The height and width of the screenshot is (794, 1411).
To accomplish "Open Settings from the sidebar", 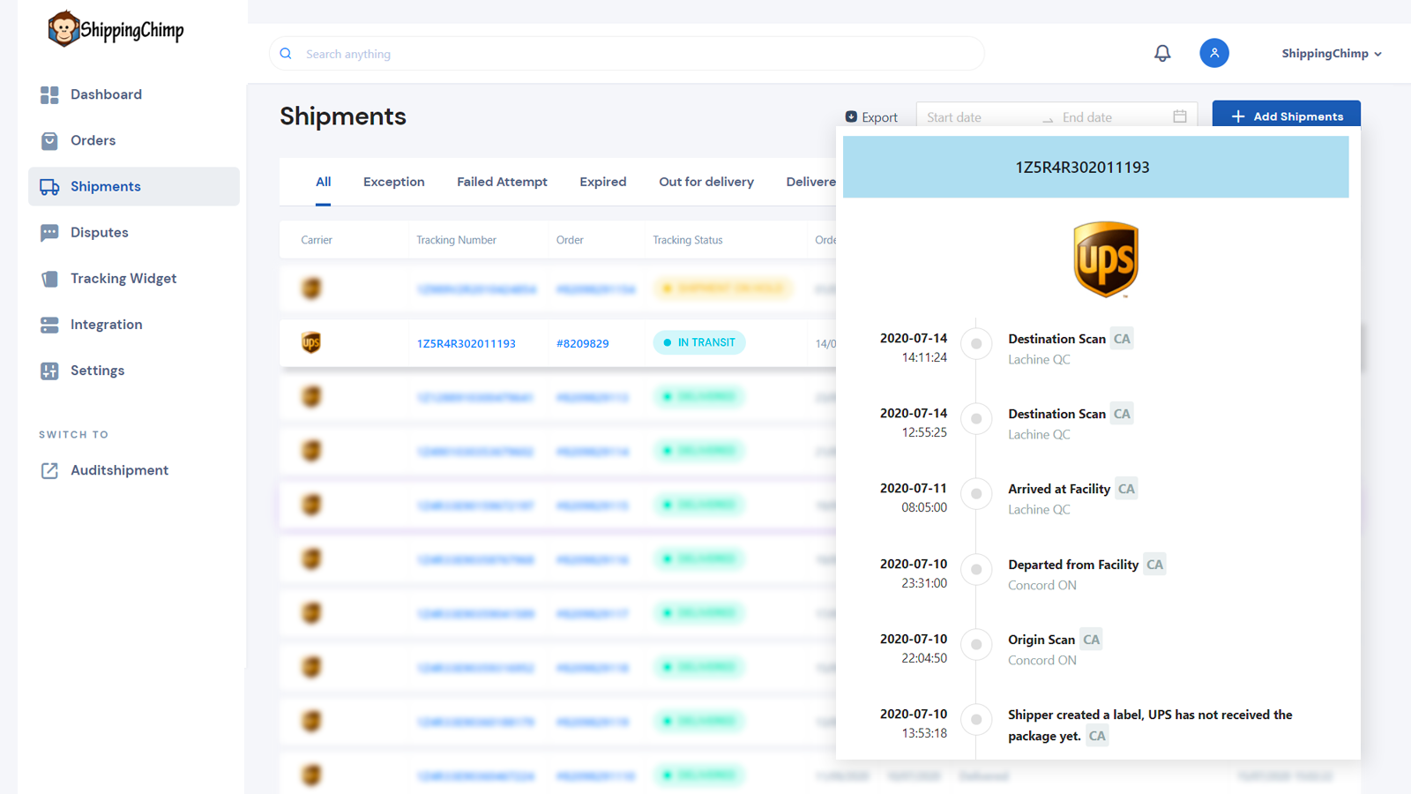I will coord(97,370).
